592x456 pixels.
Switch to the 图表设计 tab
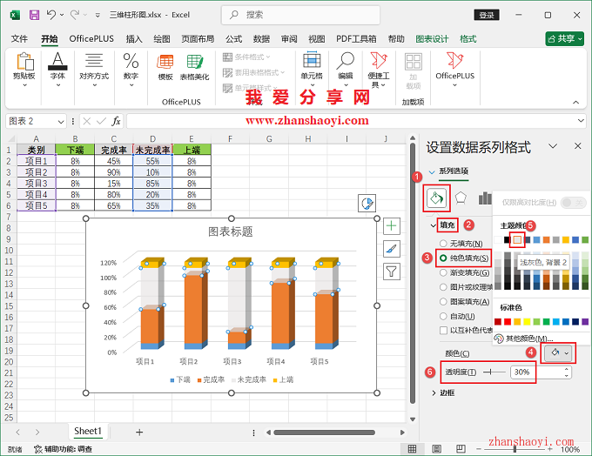[432, 39]
